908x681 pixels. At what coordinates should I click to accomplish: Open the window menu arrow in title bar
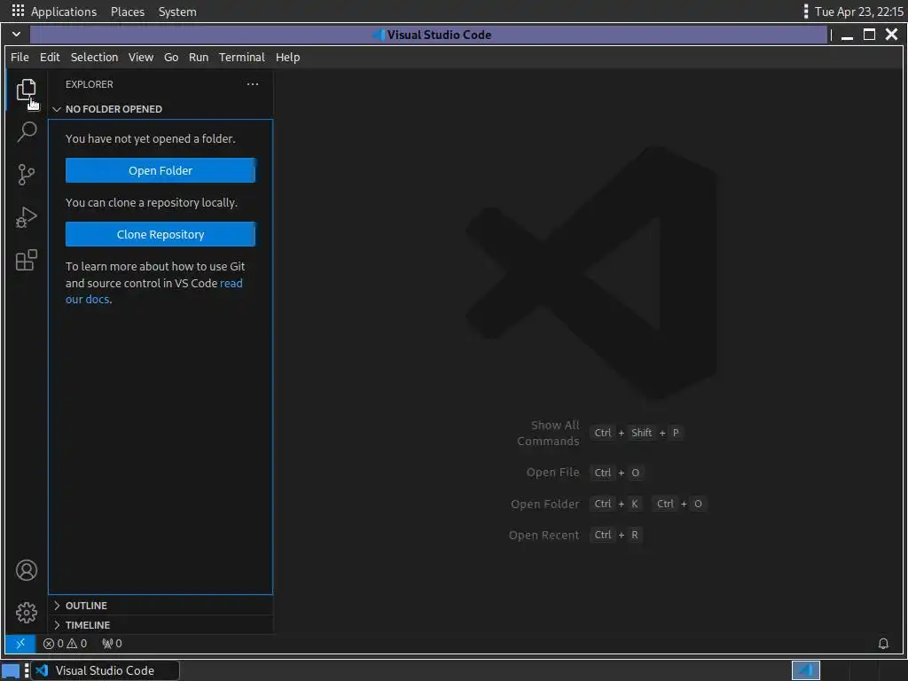click(x=16, y=35)
